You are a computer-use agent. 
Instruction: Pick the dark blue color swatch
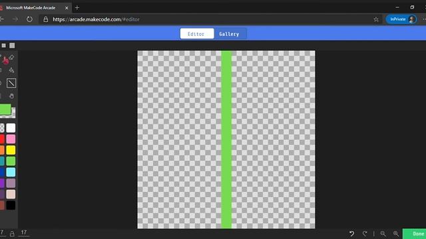pyautogui.click(x=2, y=172)
